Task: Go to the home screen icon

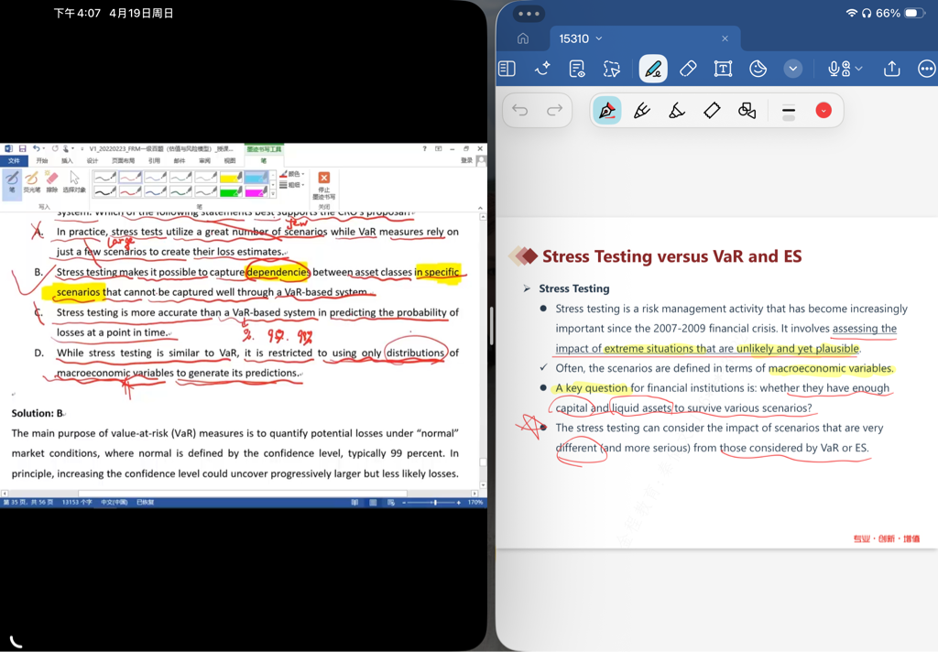Action: pos(523,38)
